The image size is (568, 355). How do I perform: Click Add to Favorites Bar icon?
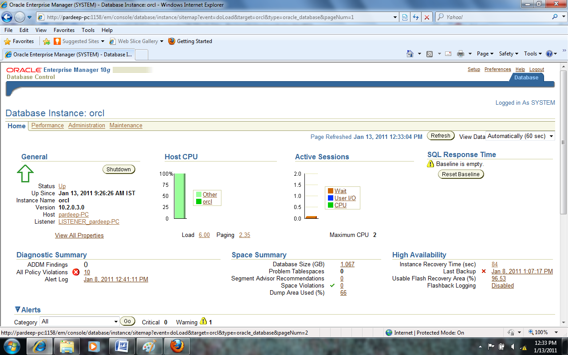[x=47, y=41]
